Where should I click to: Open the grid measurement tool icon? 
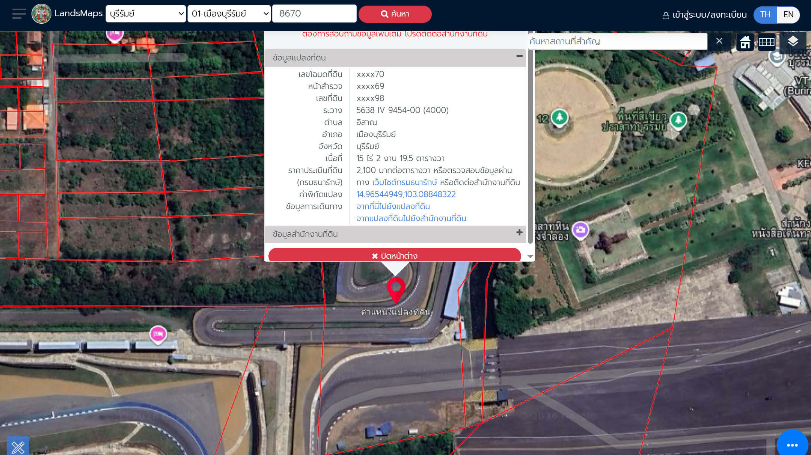pos(766,42)
